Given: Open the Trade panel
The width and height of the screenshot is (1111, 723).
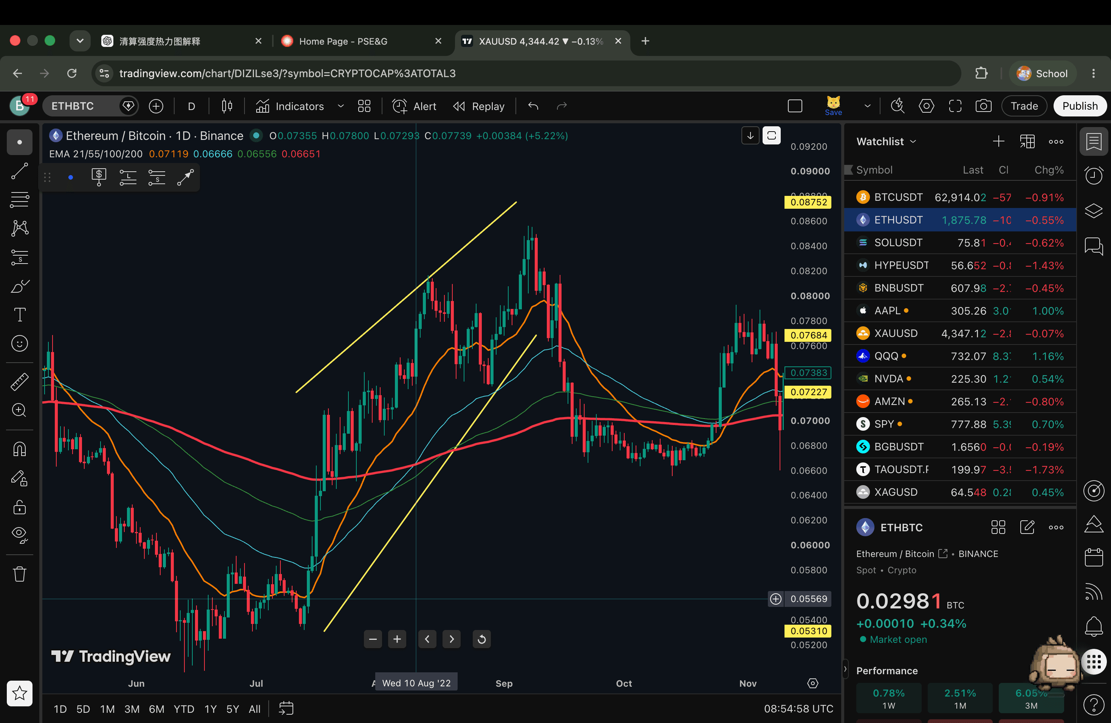Looking at the screenshot, I should click(x=1024, y=106).
